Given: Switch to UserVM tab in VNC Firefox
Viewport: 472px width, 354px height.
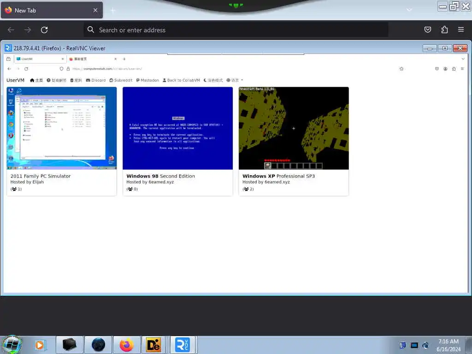Looking at the screenshot, I should coord(40,59).
